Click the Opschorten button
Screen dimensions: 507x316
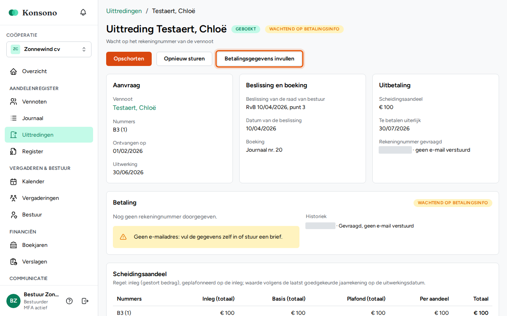(129, 59)
